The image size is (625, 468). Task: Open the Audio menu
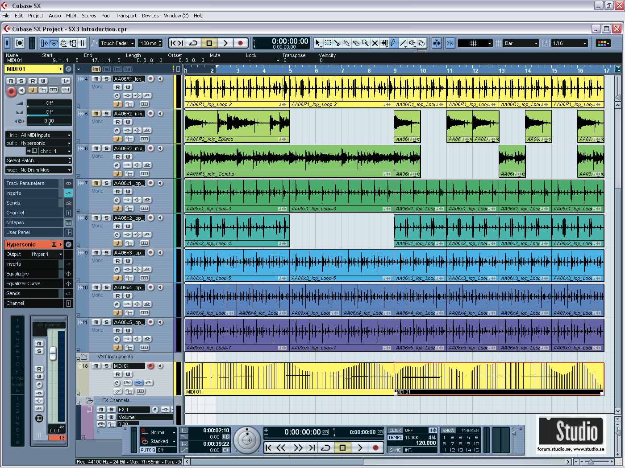point(55,16)
